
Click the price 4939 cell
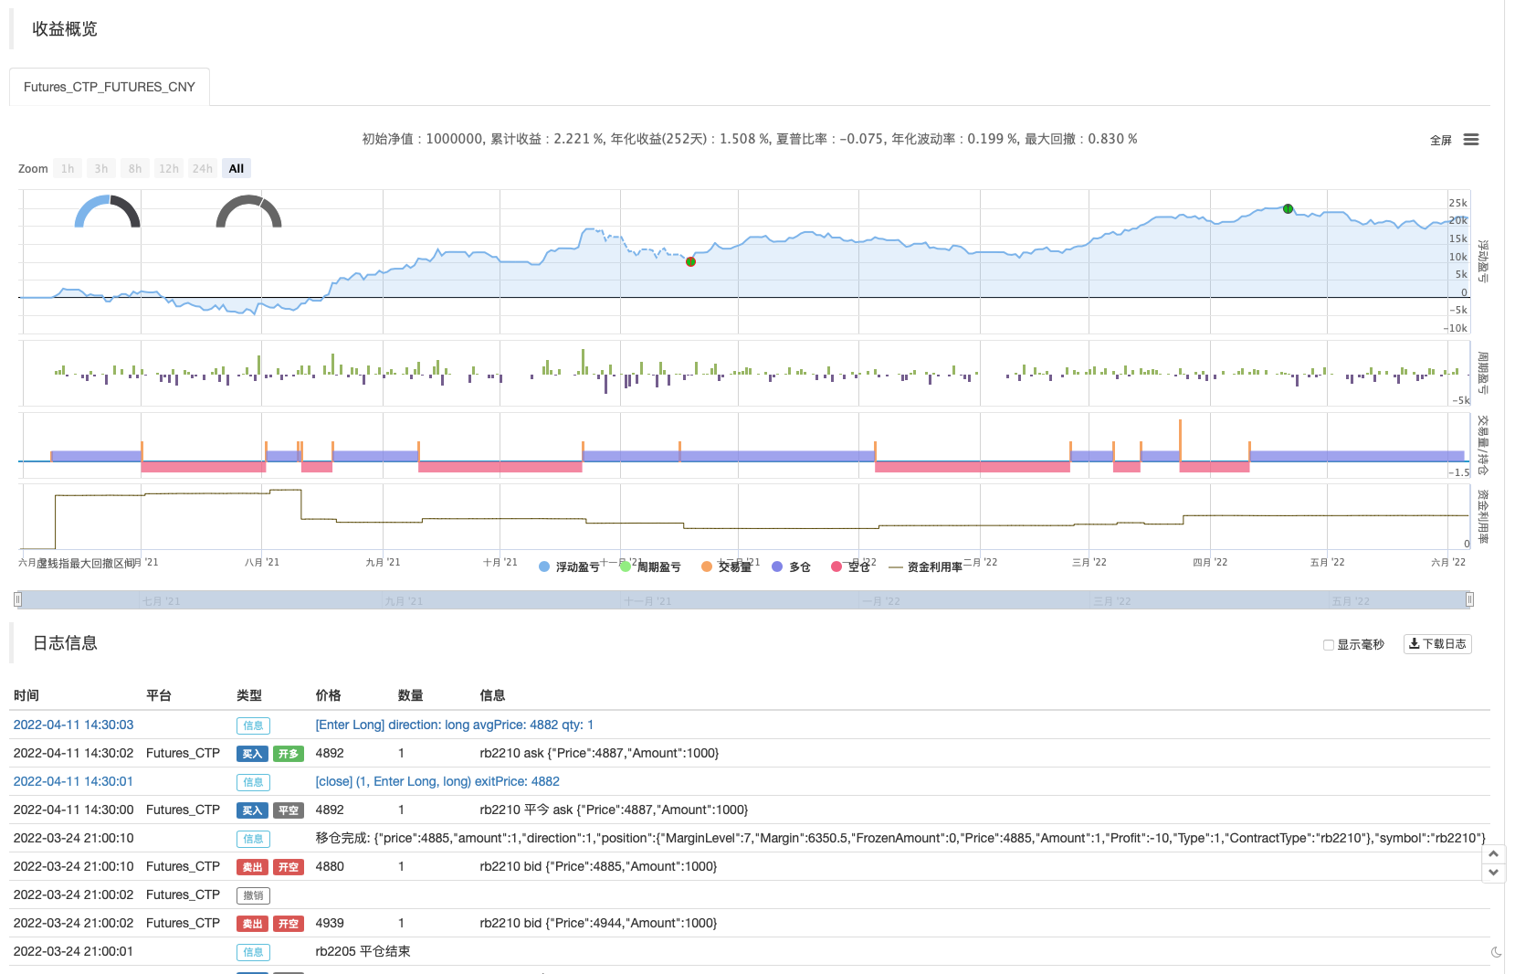click(330, 923)
